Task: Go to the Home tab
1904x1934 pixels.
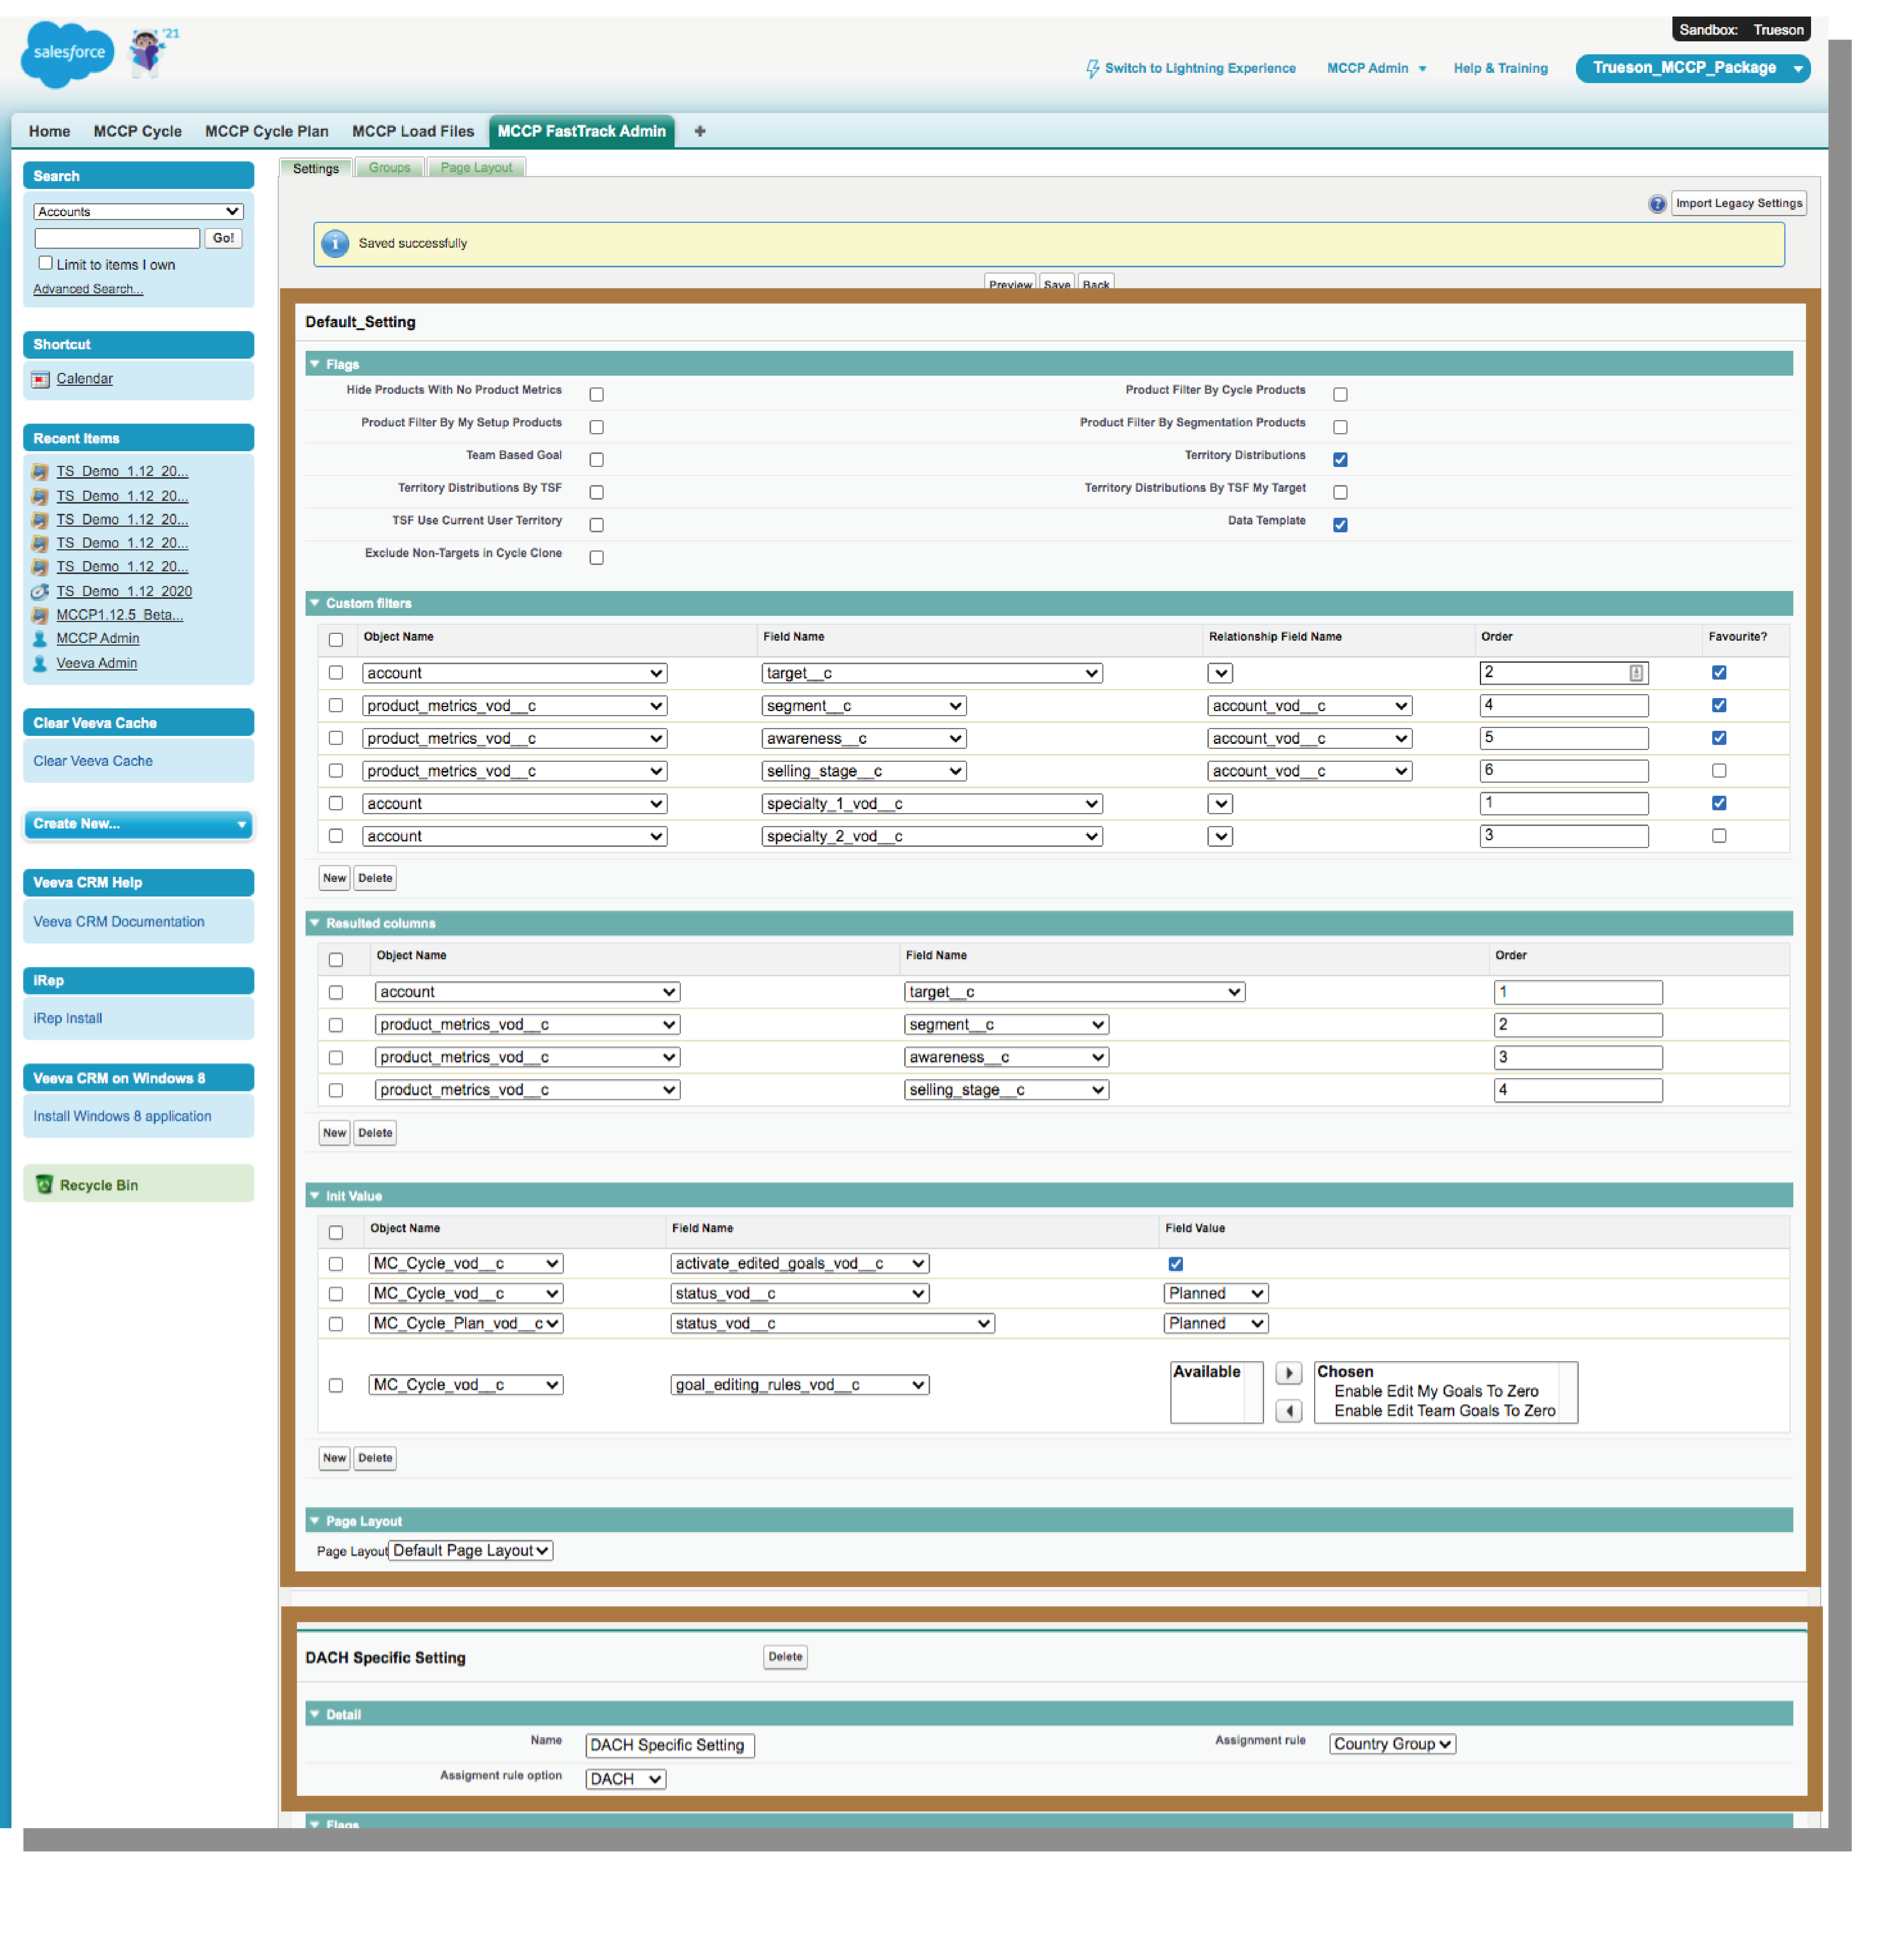Action: click(50, 132)
